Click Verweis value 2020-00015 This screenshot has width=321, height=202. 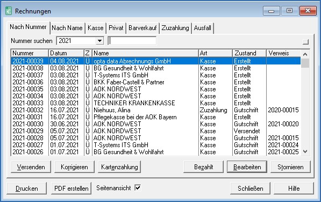(283, 110)
